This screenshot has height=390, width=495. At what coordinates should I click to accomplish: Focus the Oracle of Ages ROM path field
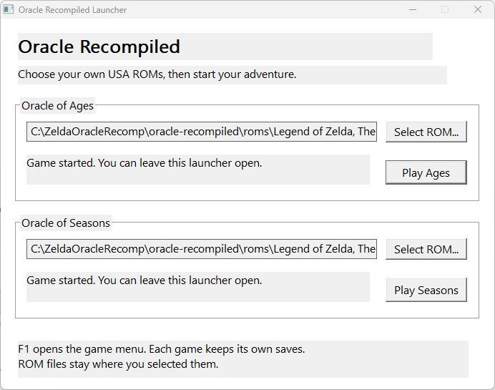(202, 132)
